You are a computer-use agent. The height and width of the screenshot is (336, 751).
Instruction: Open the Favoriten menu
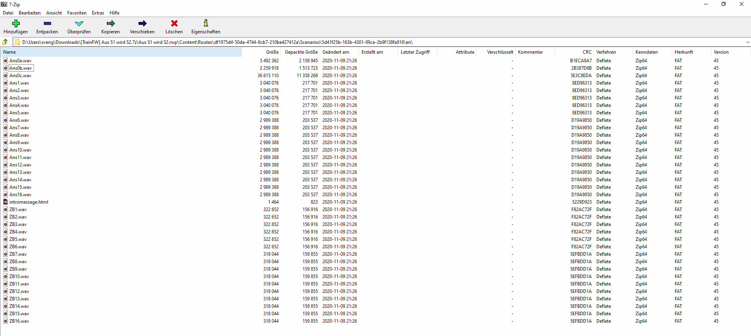click(77, 13)
